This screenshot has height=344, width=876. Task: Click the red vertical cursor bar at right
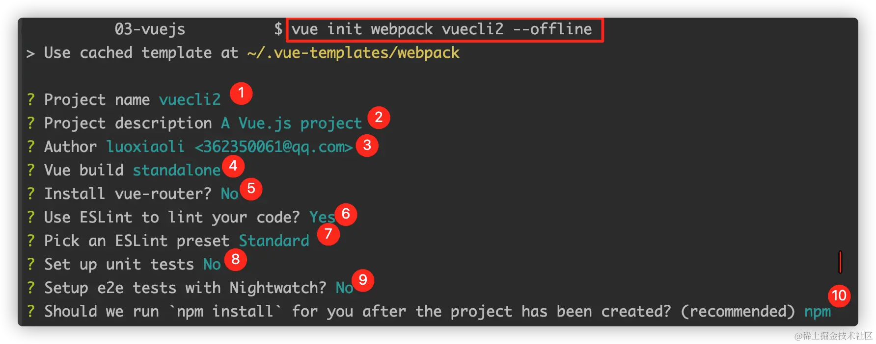[x=840, y=262]
